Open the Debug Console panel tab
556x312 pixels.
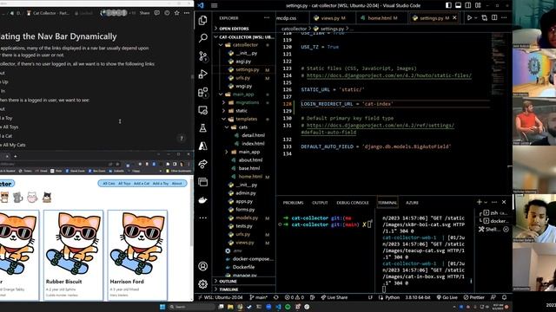pyautogui.click(x=353, y=203)
